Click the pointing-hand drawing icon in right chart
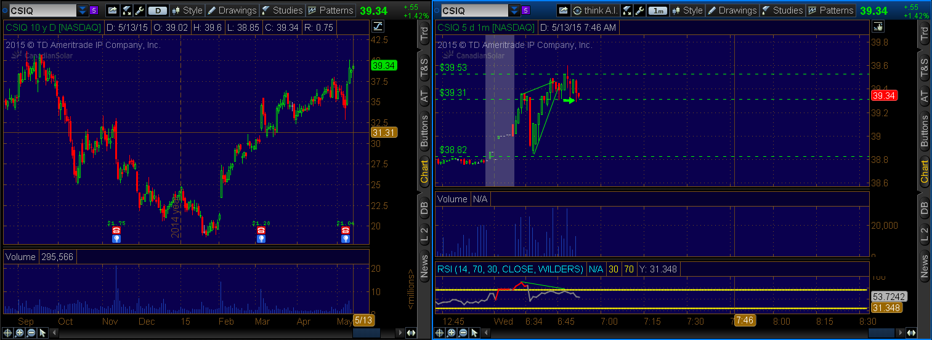The image size is (932, 340). (877, 26)
